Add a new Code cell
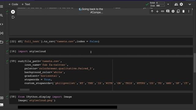This screenshot has height=110, width=196. [x=13, y=4]
